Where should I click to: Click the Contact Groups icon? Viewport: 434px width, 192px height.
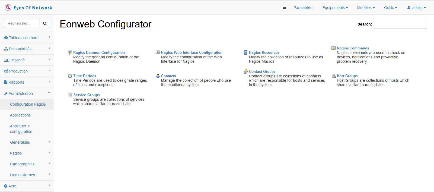(246, 71)
